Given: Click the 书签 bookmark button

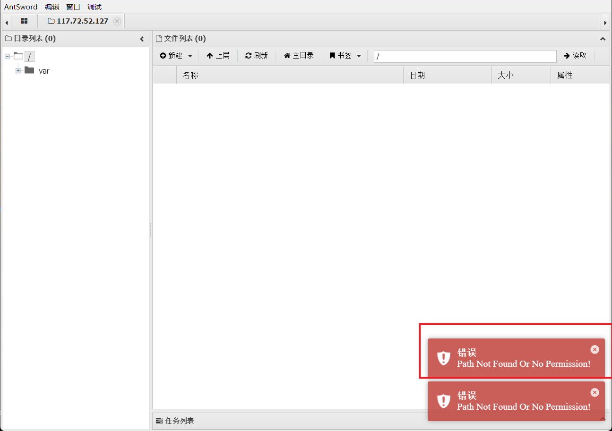Looking at the screenshot, I should click(x=340, y=56).
